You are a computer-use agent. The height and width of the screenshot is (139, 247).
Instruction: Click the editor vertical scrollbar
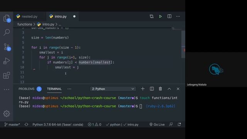tap(183, 44)
